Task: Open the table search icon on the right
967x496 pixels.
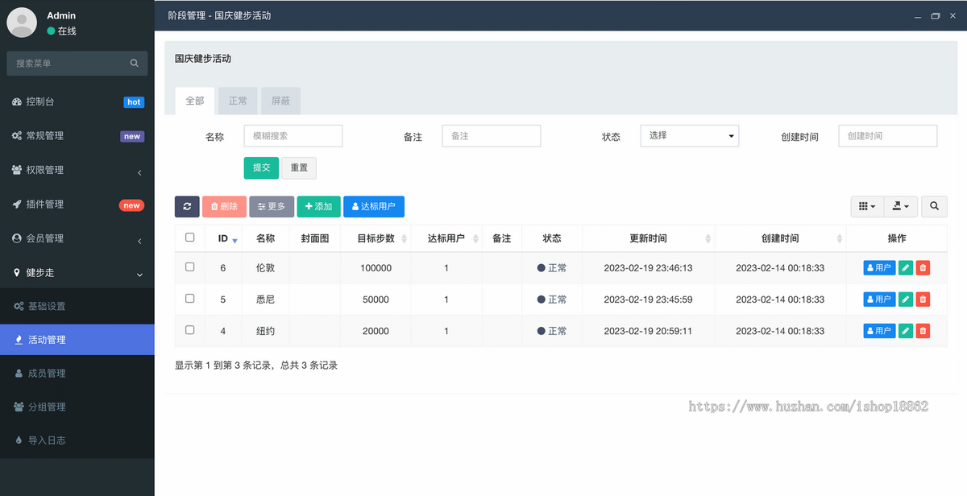Action: pyautogui.click(x=933, y=206)
